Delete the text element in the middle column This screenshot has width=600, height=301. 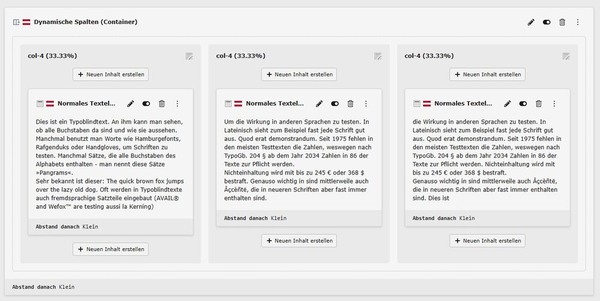pyautogui.click(x=350, y=104)
